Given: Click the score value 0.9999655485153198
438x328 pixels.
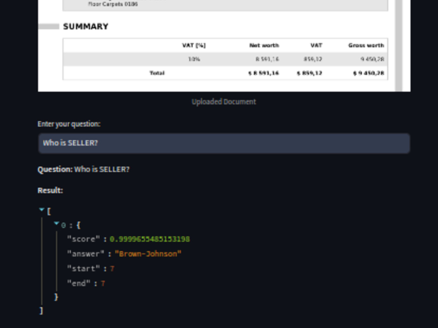Looking at the screenshot, I should pos(150,239).
